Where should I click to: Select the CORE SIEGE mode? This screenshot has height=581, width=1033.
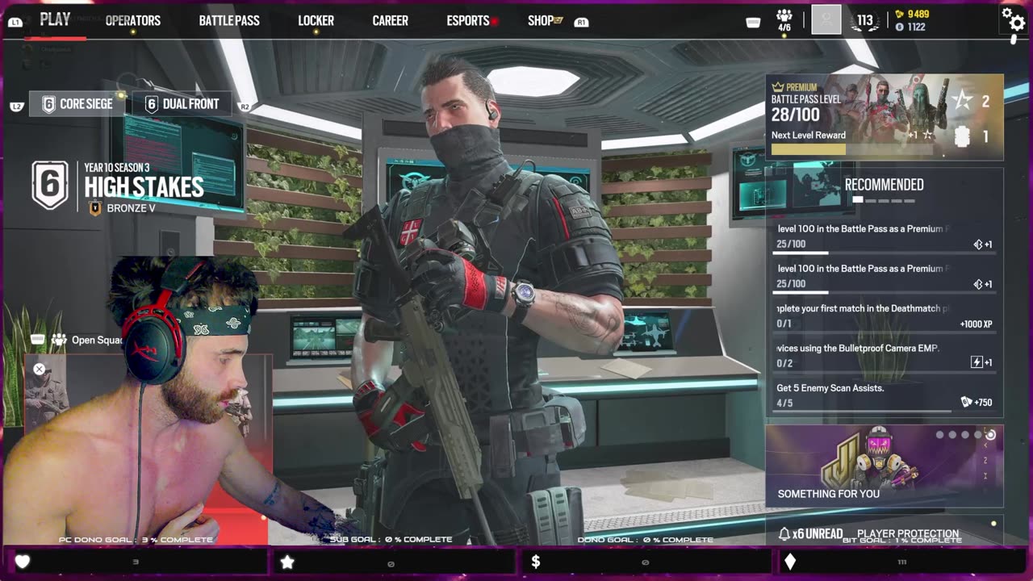pyautogui.click(x=77, y=104)
